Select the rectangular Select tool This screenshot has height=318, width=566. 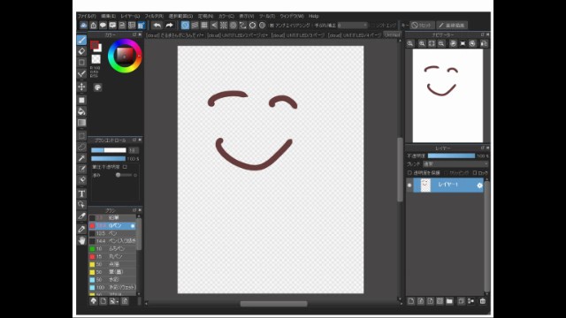(82, 136)
